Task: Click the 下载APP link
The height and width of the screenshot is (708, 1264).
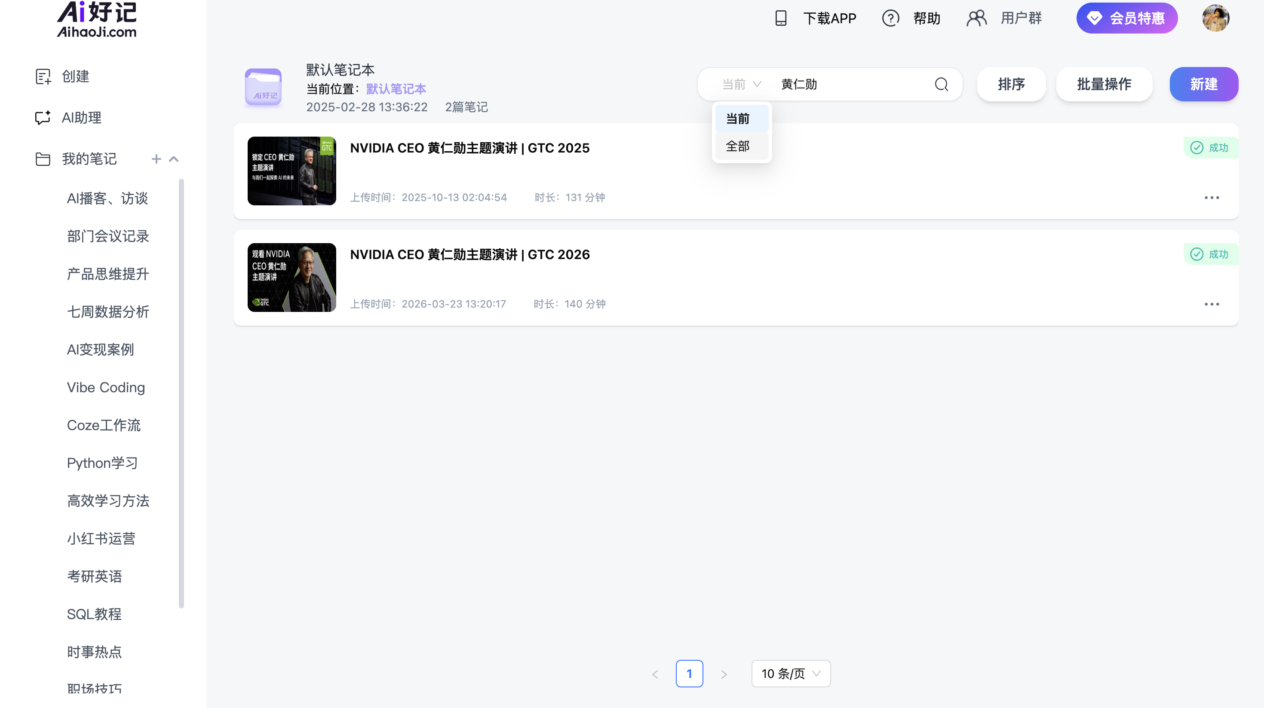Action: coord(829,18)
